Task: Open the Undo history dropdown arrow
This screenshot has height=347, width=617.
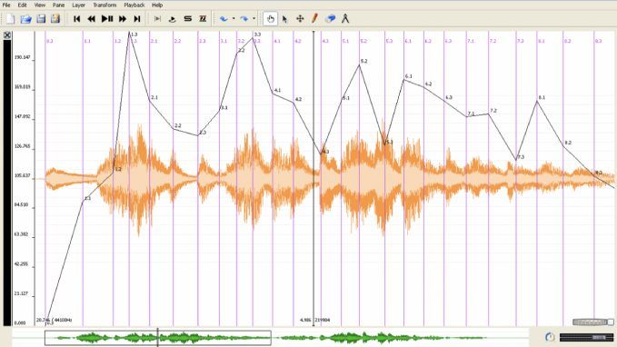Action: [234, 18]
